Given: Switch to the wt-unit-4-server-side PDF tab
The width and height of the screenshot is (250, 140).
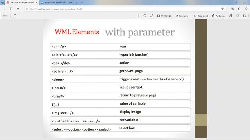Looking at the screenshot, I should pyautogui.click(x=22, y=3).
